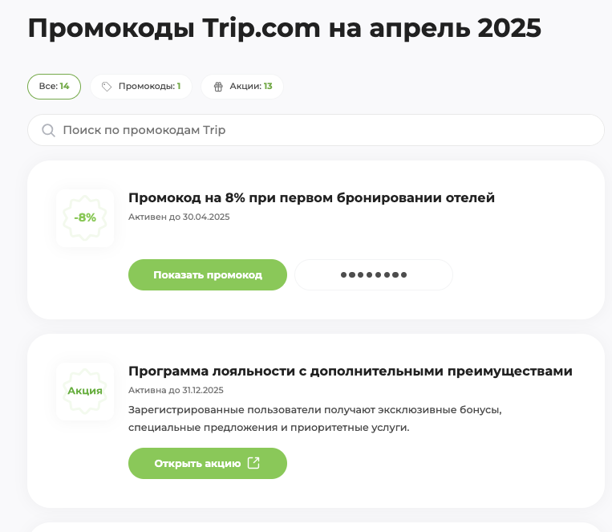
Task: Click the green 13 count in Акции filter
Action: (268, 87)
